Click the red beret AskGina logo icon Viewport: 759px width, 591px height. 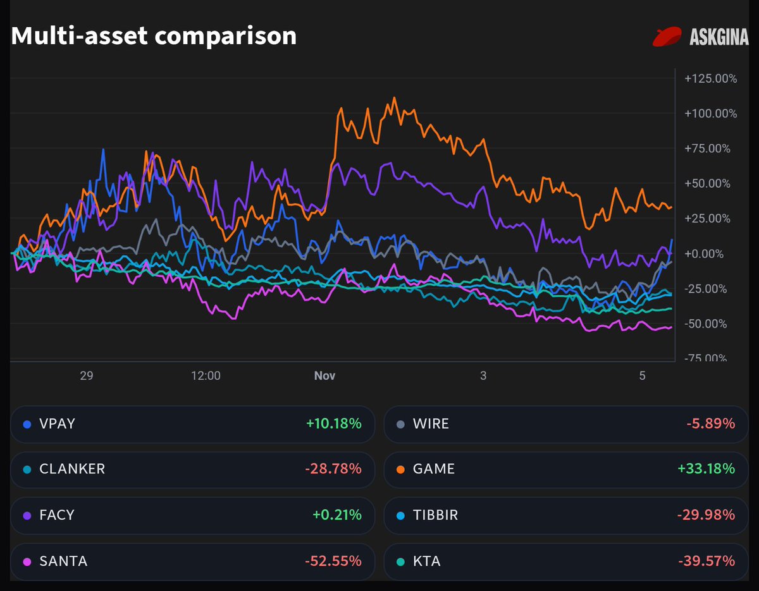tap(667, 37)
